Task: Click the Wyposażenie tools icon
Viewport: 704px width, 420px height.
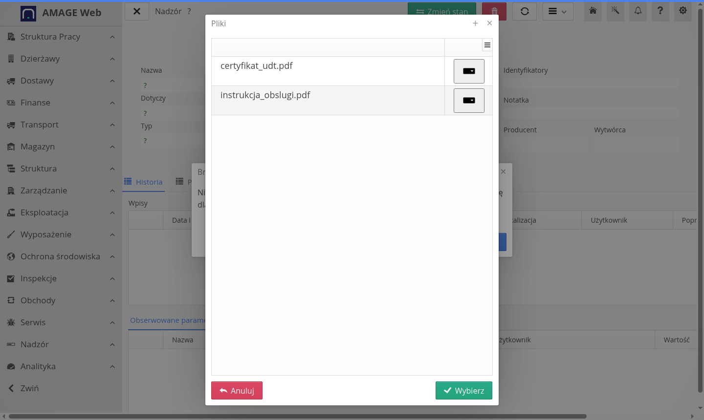Action: 11,234
